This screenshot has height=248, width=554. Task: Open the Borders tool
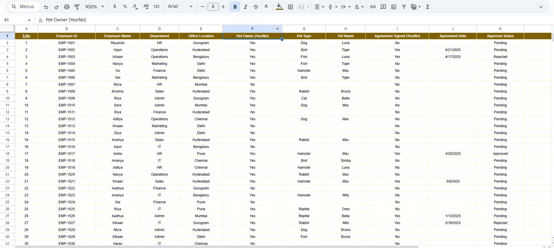tap(290, 7)
